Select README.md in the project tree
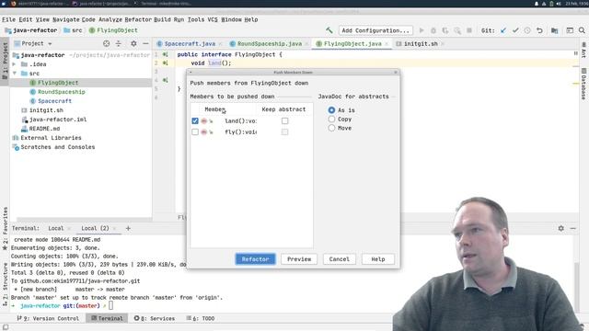Viewport: 589px width, 331px height. [x=44, y=129]
